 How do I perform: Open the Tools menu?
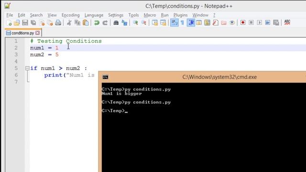point(134,15)
